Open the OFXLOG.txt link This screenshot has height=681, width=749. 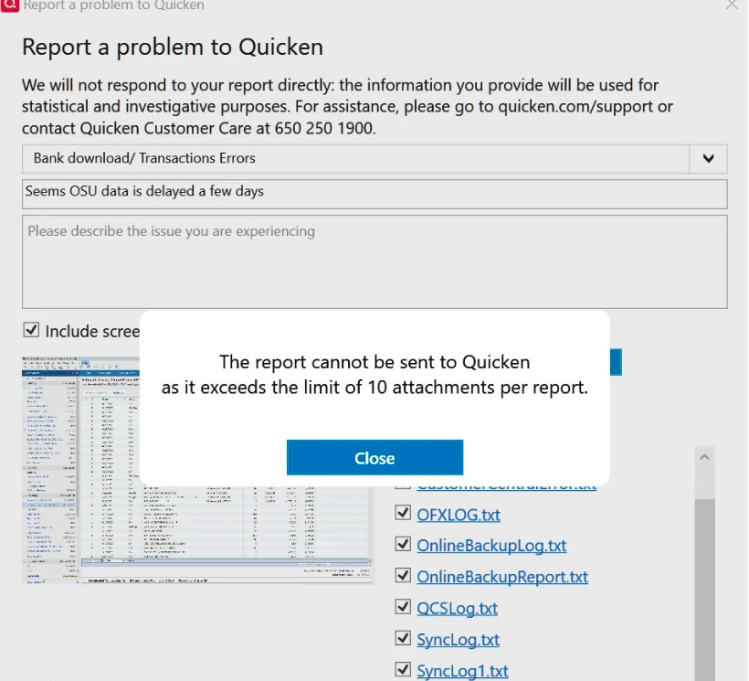(x=459, y=515)
